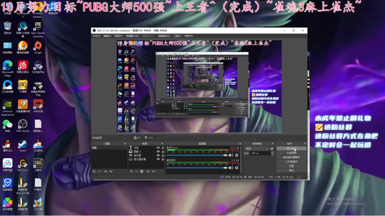The width and height of the screenshot is (385, 216).
Task: Add a new source with plus icon
Action: point(131,171)
